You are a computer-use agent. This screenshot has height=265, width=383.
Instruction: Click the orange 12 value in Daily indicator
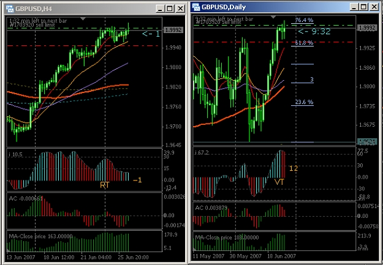294,168
